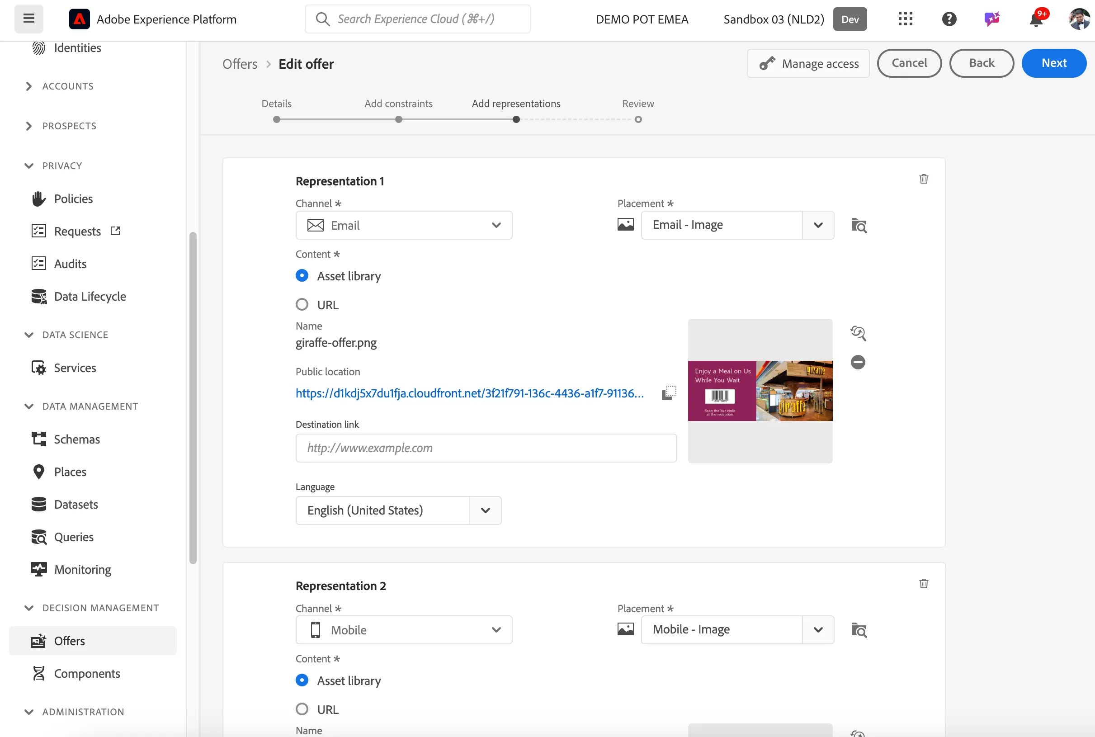Open the notifications bell
This screenshot has width=1095, height=737.
pos(1036,20)
